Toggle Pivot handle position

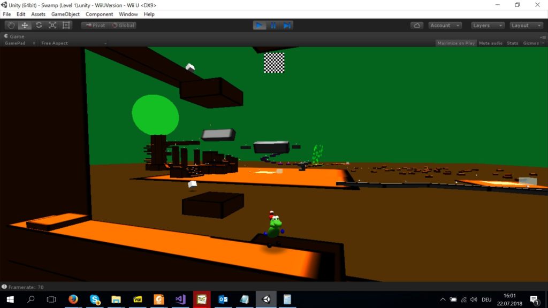(x=95, y=26)
